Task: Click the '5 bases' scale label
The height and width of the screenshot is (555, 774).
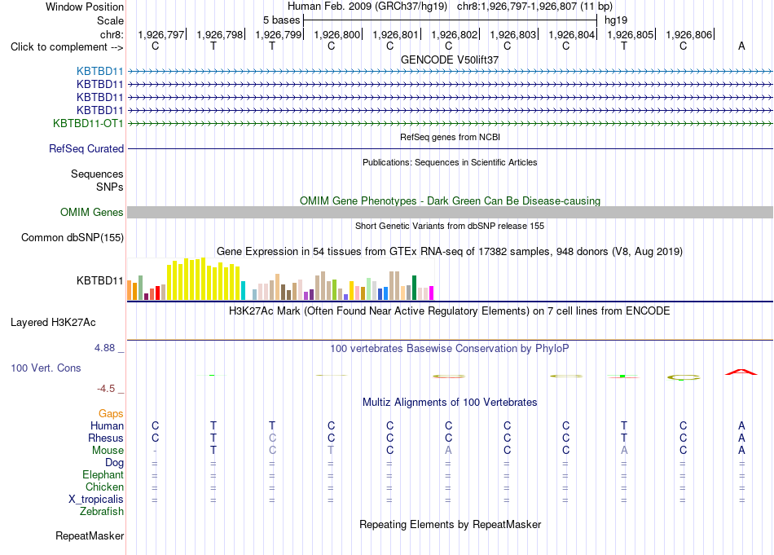Action: [281, 20]
